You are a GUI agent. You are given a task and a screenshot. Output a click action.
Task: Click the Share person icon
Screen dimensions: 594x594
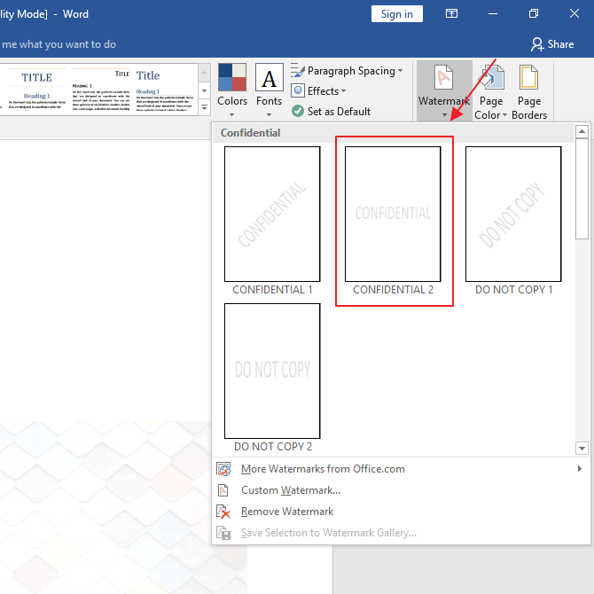pos(537,44)
